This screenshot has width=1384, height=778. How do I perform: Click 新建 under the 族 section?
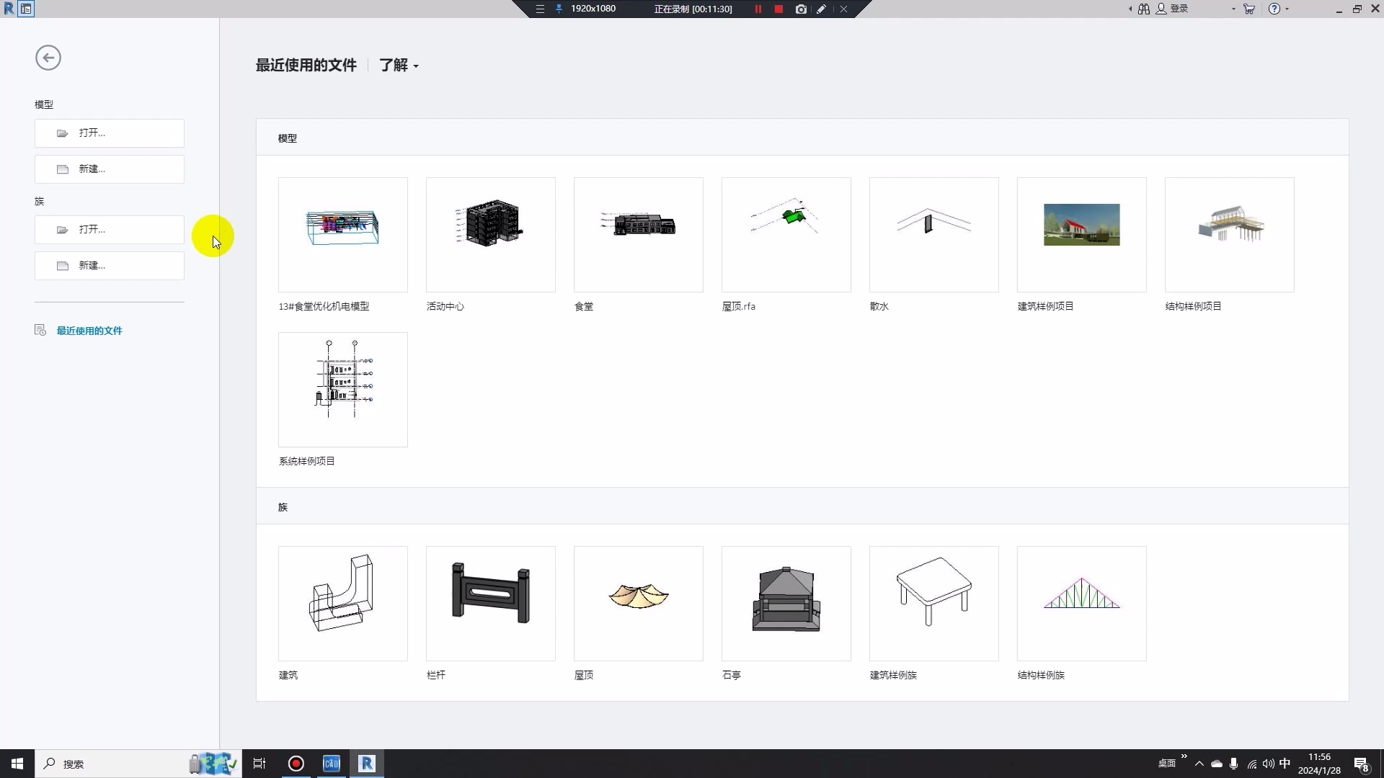(110, 266)
